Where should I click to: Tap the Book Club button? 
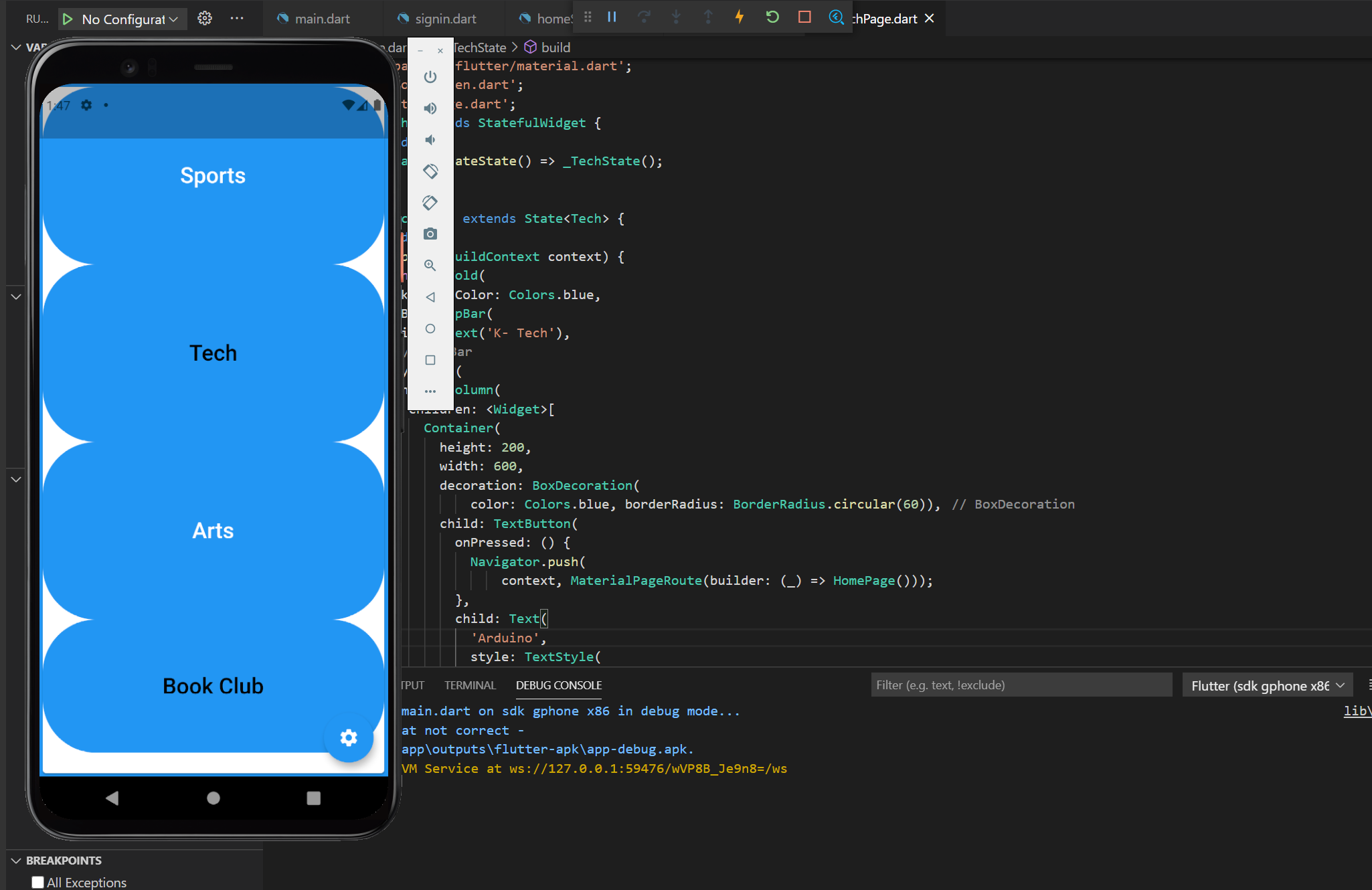tap(213, 686)
